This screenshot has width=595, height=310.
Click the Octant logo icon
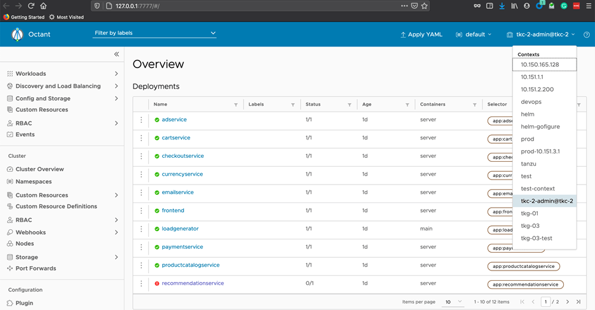coord(17,35)
